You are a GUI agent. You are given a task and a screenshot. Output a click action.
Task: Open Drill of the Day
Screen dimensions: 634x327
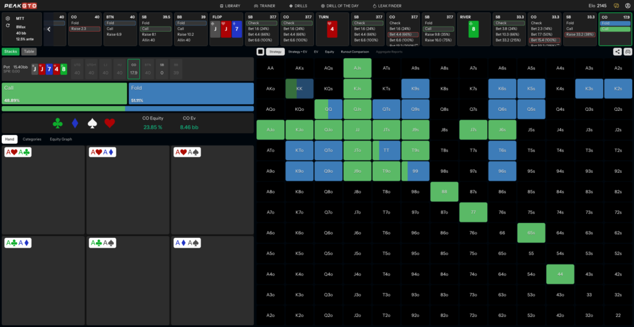(x=340, y=6)
